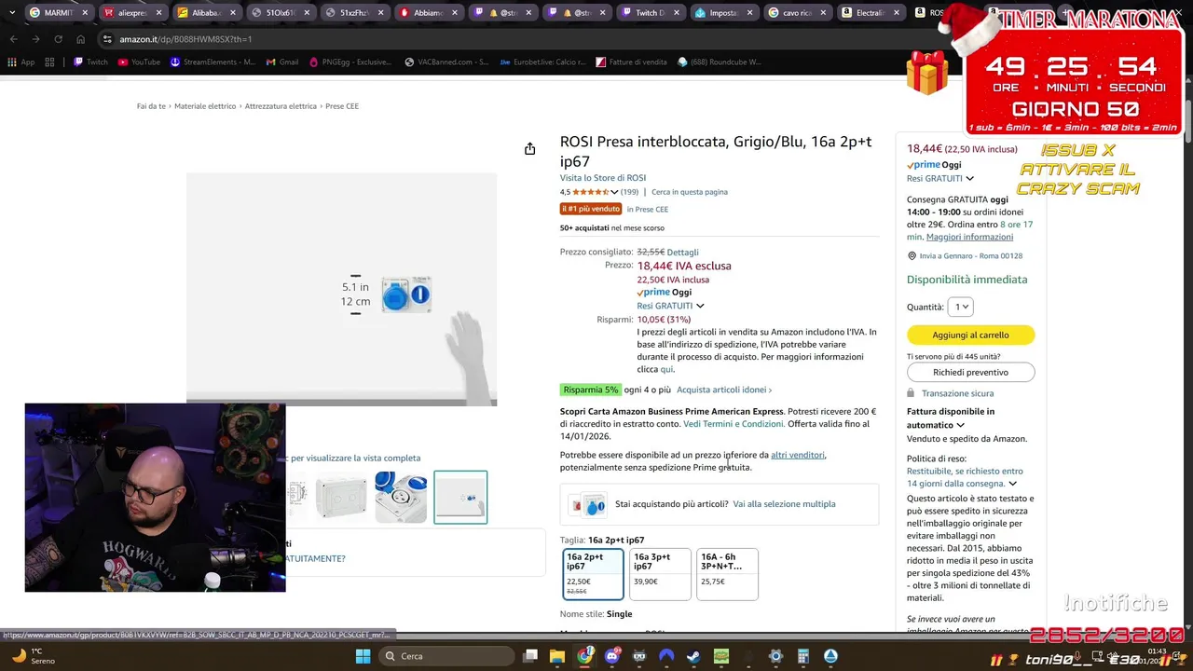The height and width of the screenshot is (671, 1193).
Task: Open Vai alla selezione multipla link
Action: [x=784, y=504]
